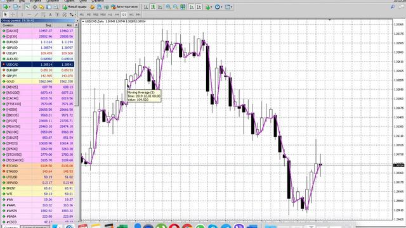Select the trendline drawing tool
The width and height of the screenshot is (406, 228).
coord(36,15)
